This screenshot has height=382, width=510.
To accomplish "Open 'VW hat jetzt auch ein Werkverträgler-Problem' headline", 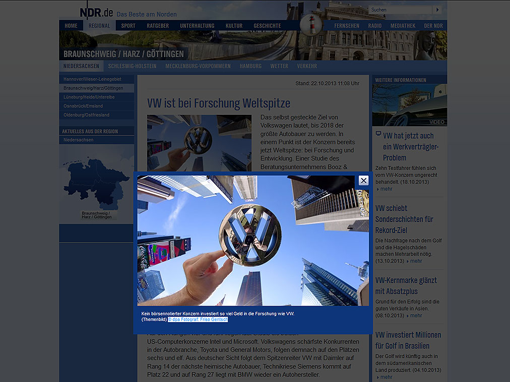I will (411, 147).
